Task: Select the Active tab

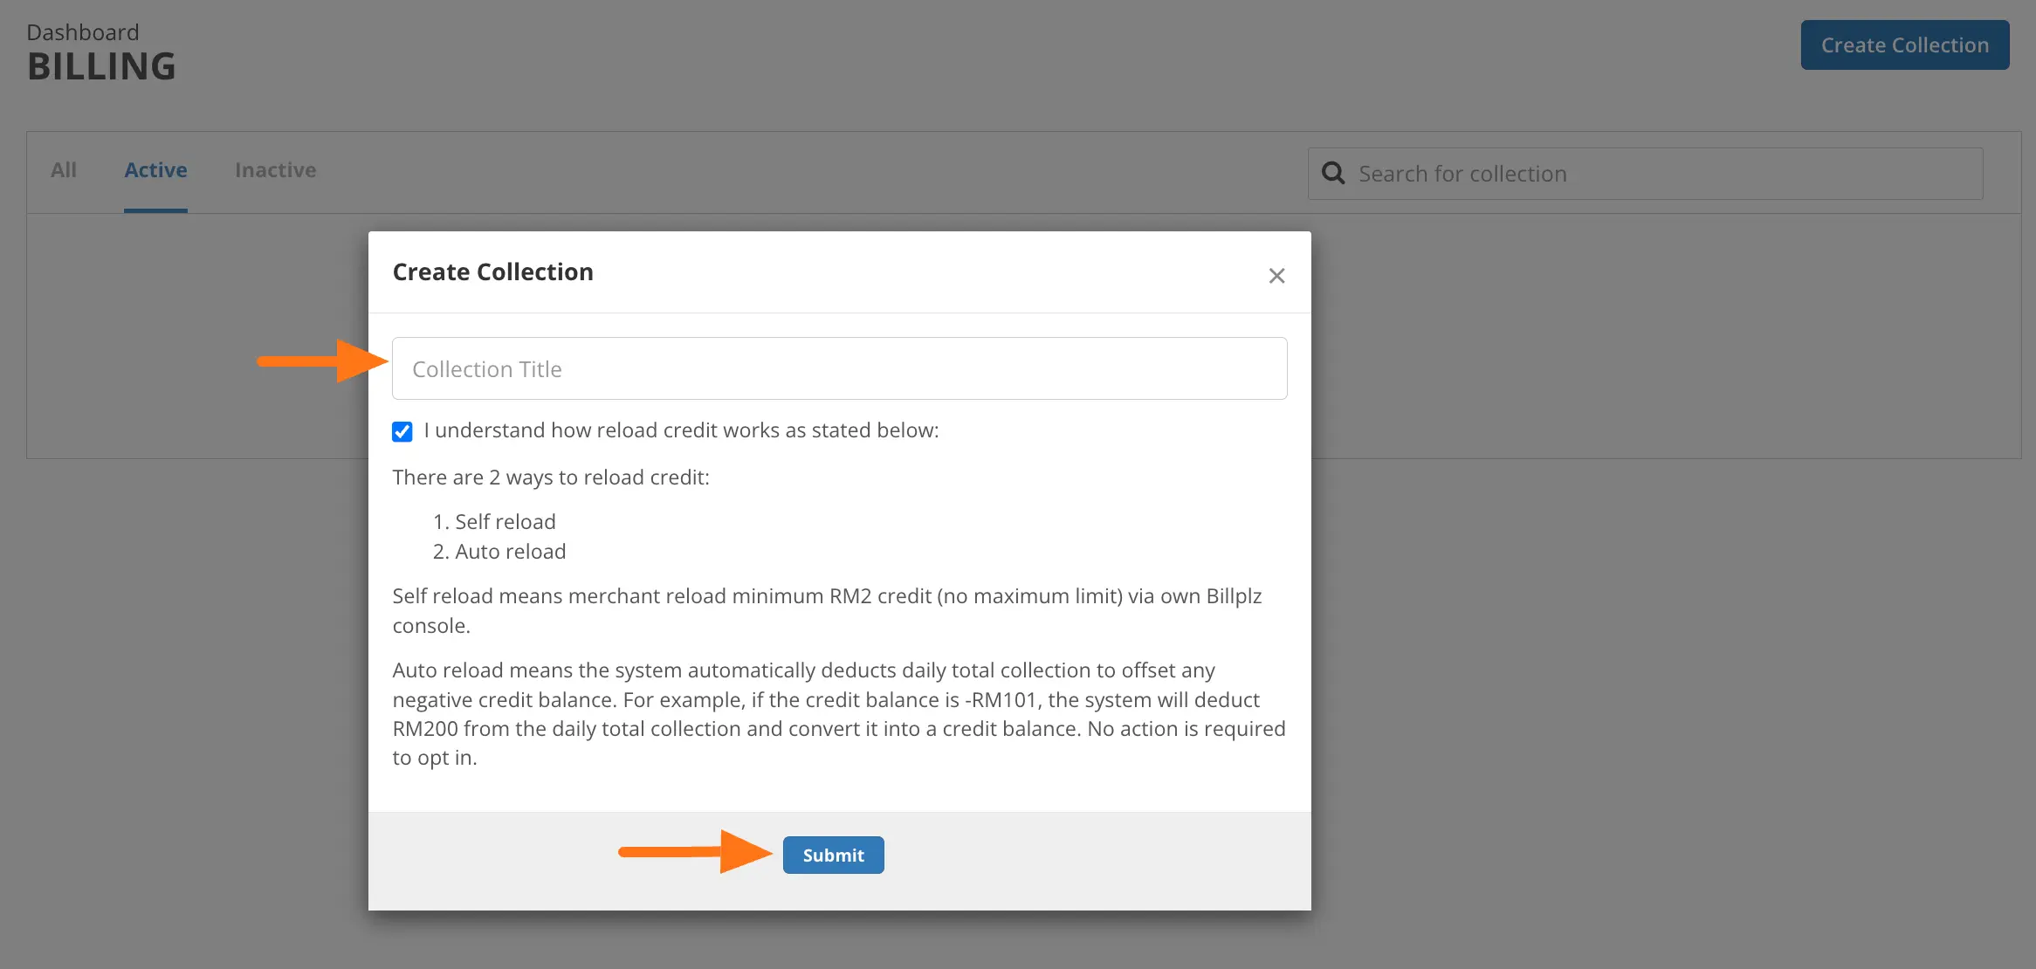Action: pos(155,170)
